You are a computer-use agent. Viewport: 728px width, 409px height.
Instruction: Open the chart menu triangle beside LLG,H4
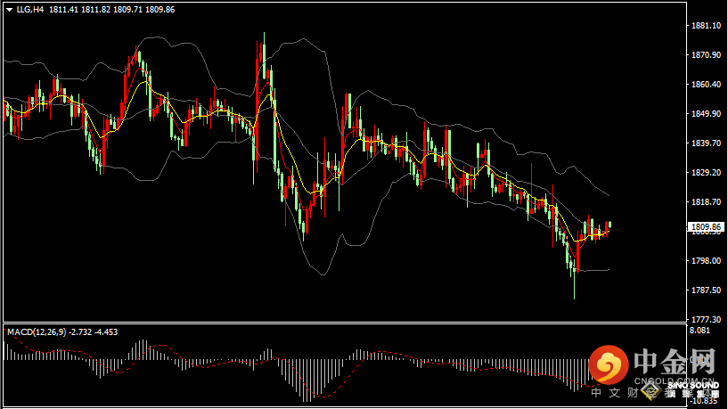pos(9,10)
